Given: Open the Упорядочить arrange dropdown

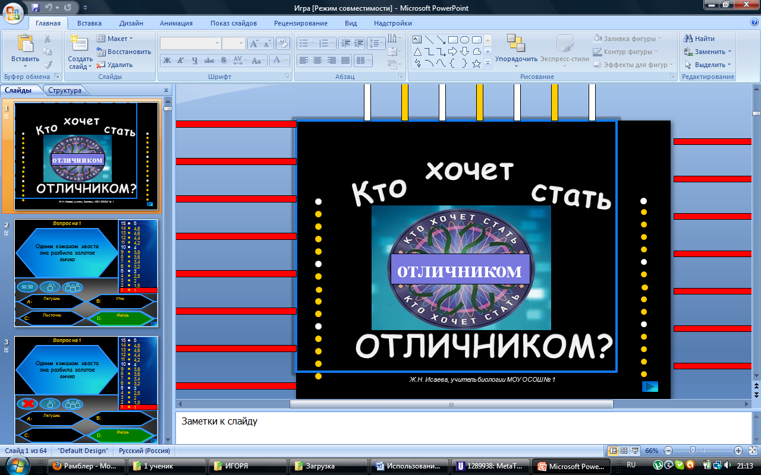Looking at the screenshot, I should pyautogui.click(x=516, y=50).
